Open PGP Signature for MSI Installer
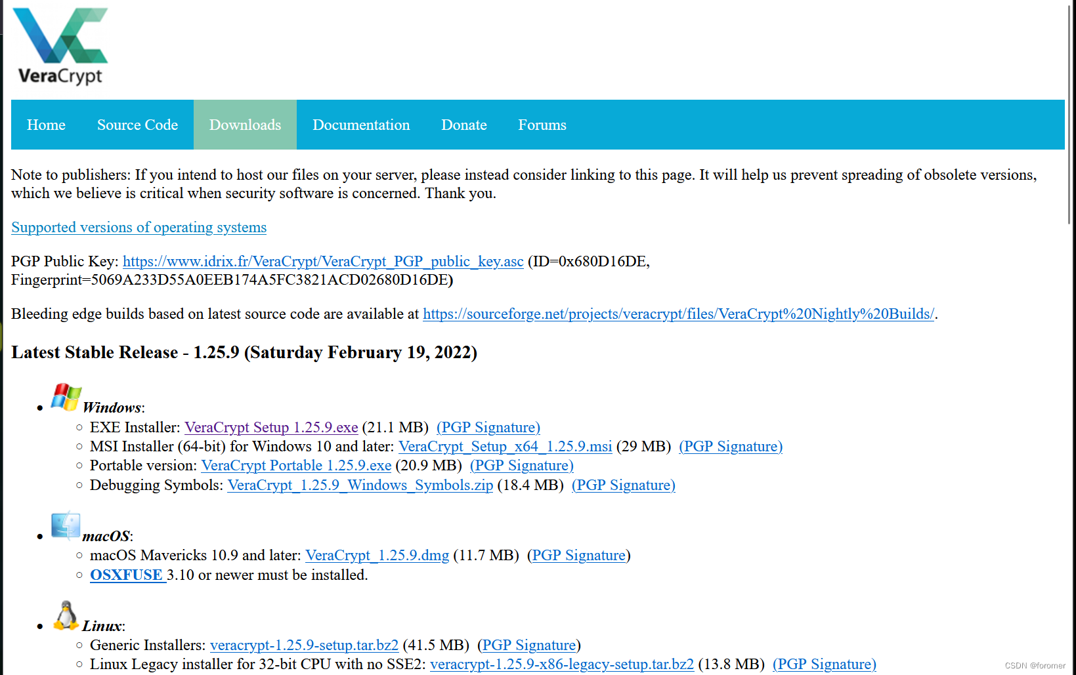The height and width of the screenshot is (675, 1076). point(731,446)
